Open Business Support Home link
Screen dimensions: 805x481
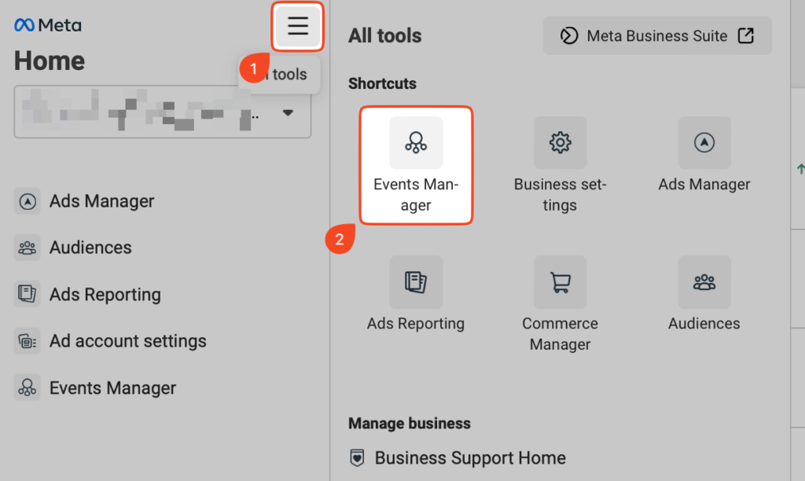[x=470, y=458]
